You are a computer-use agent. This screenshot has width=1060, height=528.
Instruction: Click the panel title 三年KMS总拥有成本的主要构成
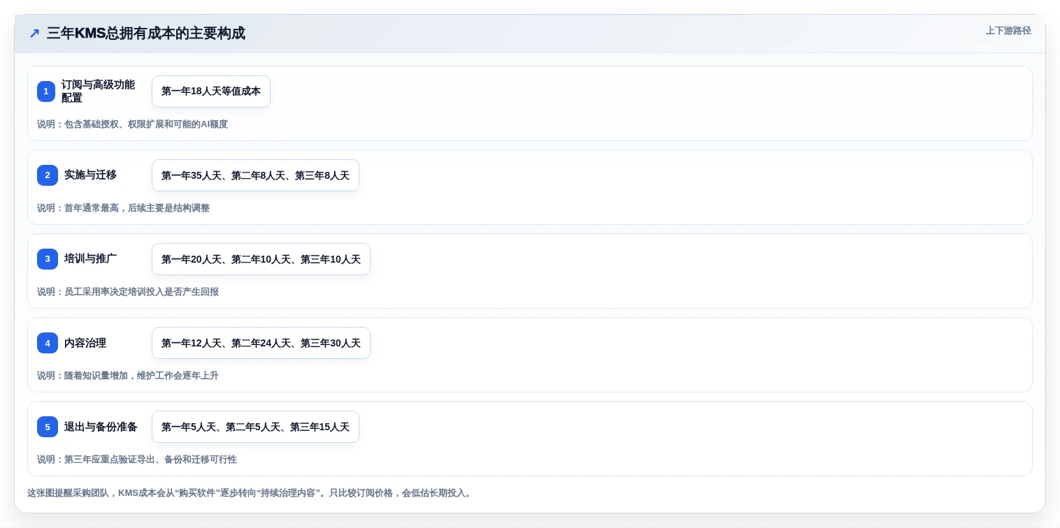click(146, 34)
